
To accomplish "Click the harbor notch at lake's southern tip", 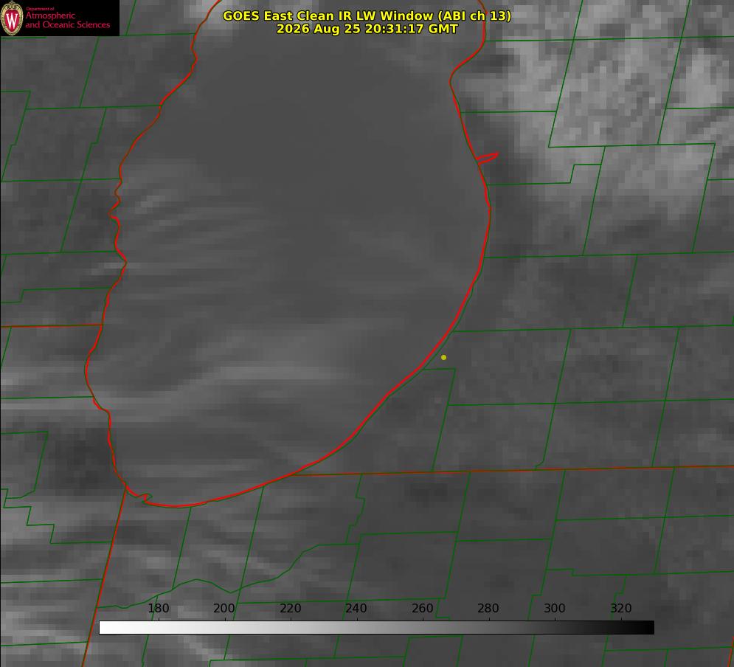I will pyautogui.click(x=144, y=498).
